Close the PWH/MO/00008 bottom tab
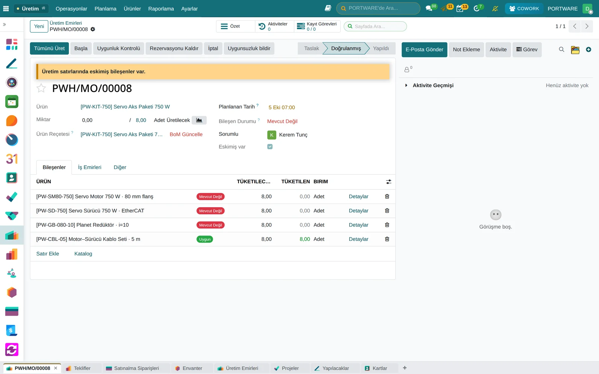The height and width of the screenshot is (374, 599). coord(55,368)
